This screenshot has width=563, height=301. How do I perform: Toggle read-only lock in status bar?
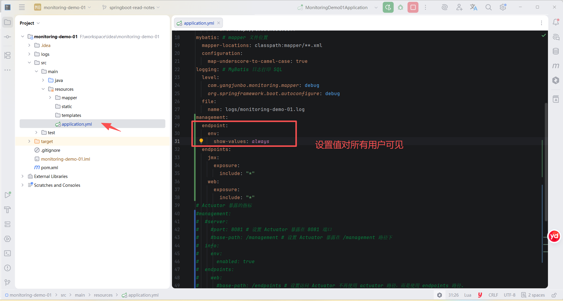coord(554,295)
